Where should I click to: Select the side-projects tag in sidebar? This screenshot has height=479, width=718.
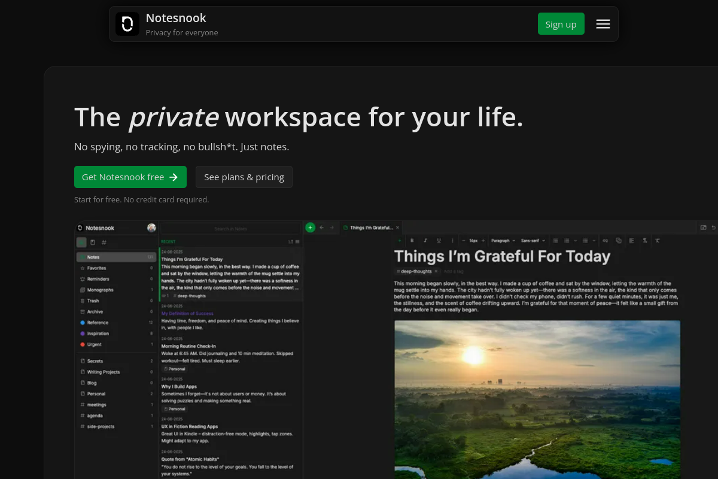pos(116,426)
